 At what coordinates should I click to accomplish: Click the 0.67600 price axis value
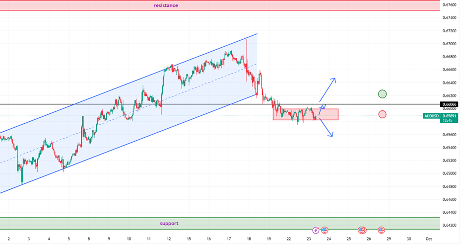449,5
